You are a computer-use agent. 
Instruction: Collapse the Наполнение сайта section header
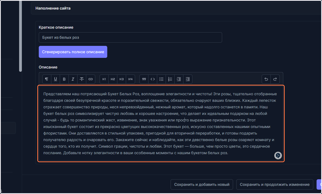click(x=176, y=8)
